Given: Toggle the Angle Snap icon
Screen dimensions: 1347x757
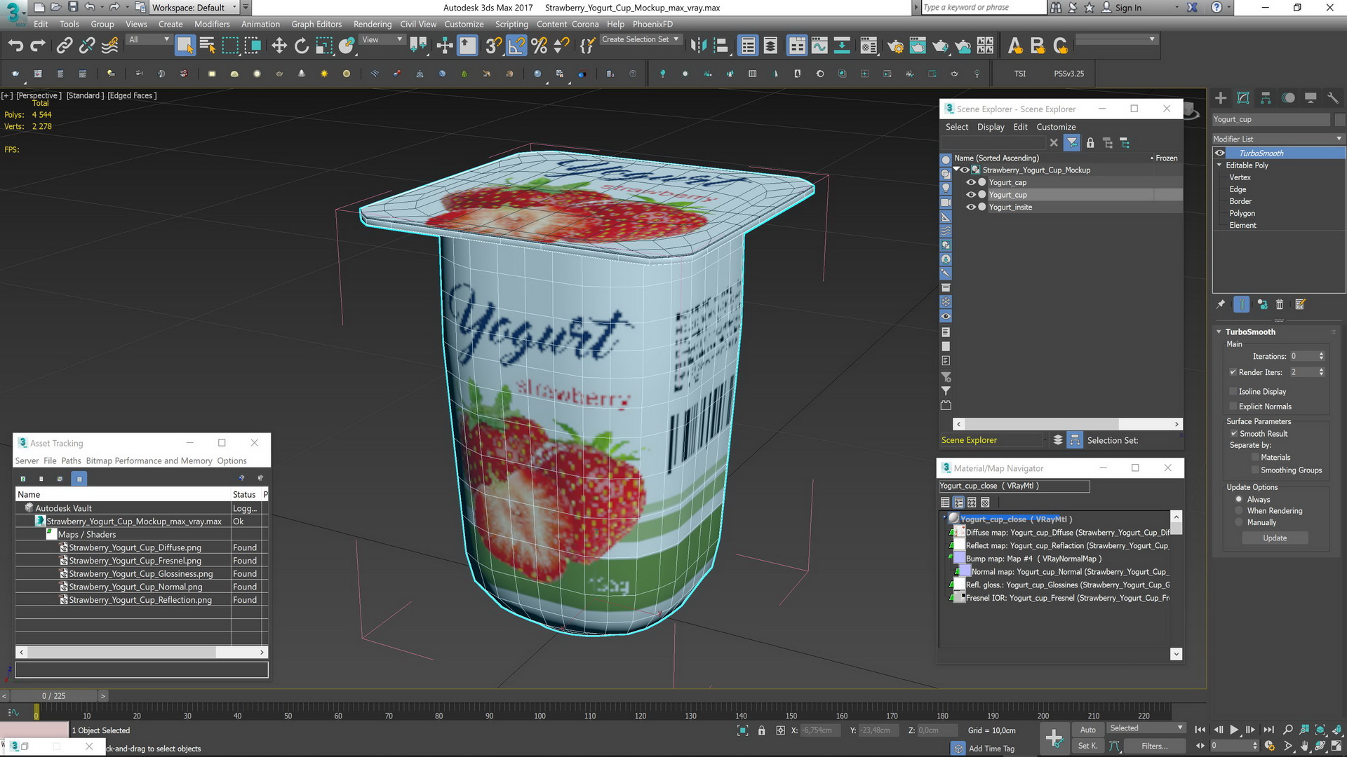Looking at the screenshot, I should (516, 46).
